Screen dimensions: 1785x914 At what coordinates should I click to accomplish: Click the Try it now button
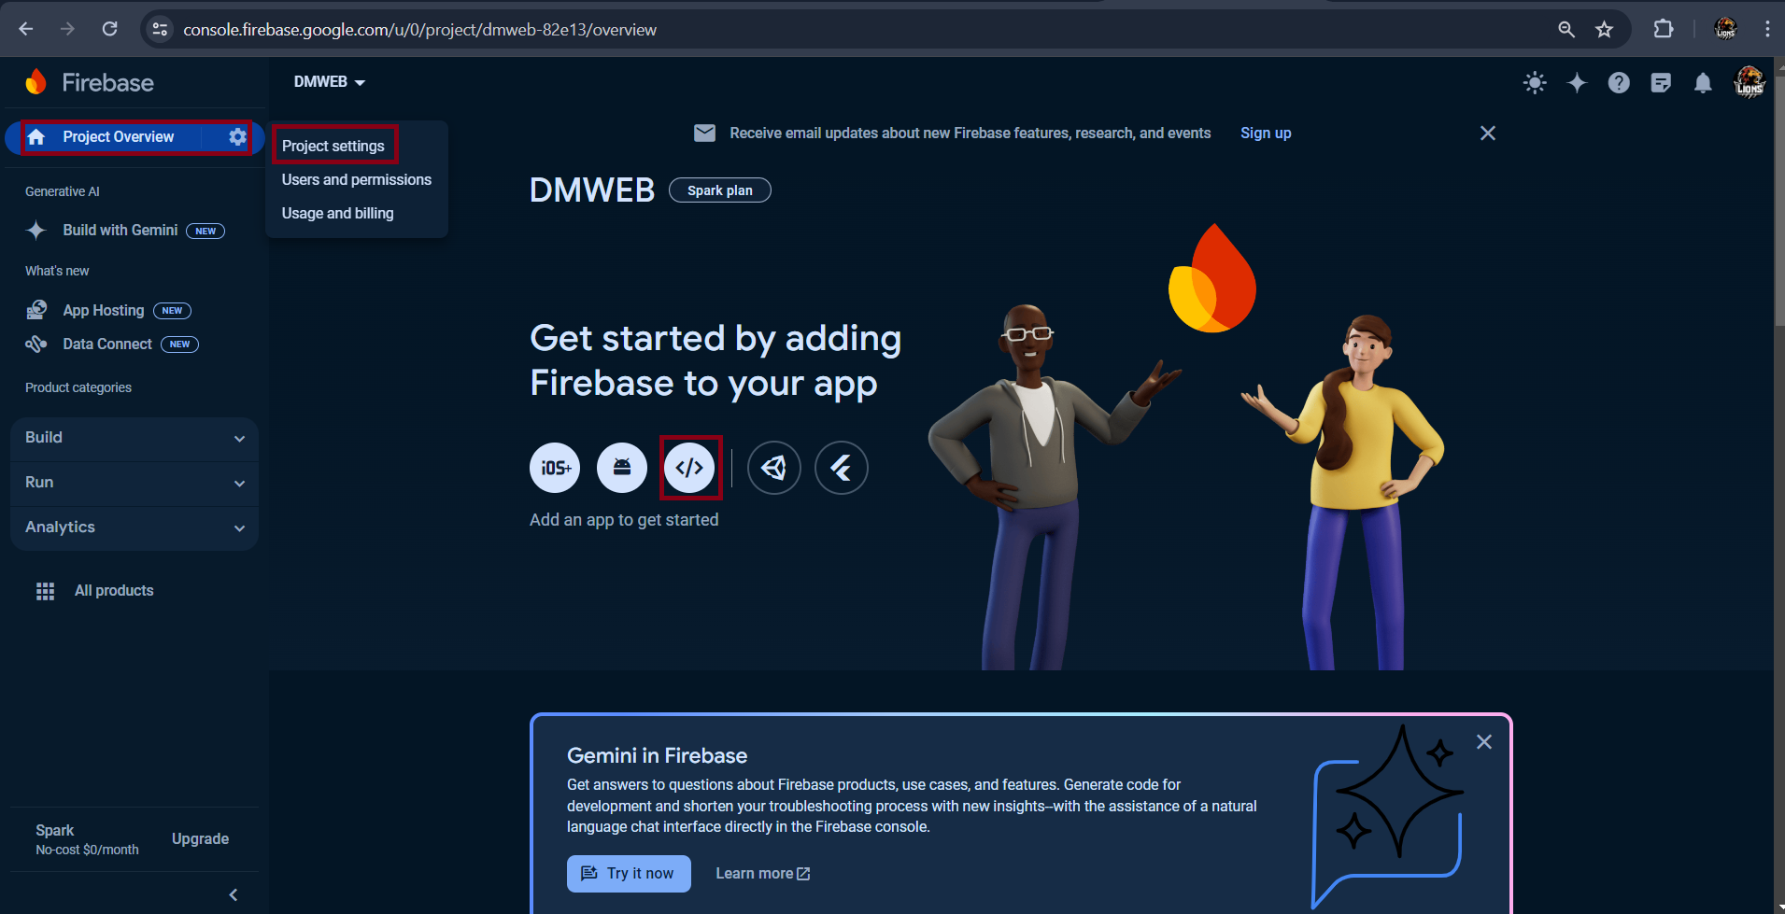pos(629,874)
